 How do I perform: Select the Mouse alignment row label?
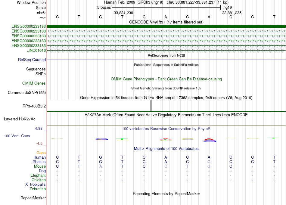[x=40, y=166]
